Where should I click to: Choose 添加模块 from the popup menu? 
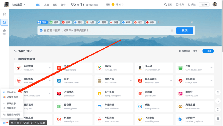click(11, 92)
